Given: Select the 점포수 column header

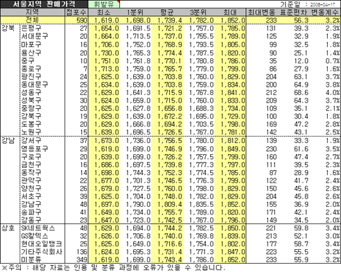Looking at the screenshot, I should tap(76, 12).
